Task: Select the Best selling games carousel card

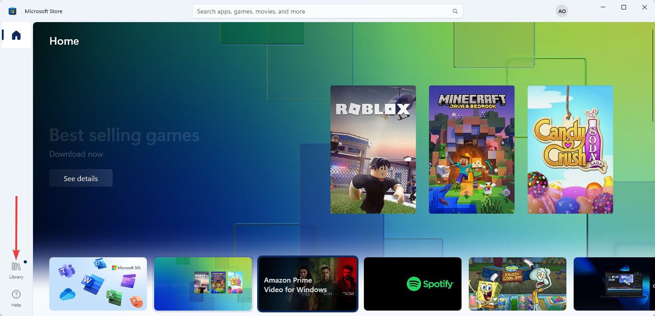Action: 203,284
